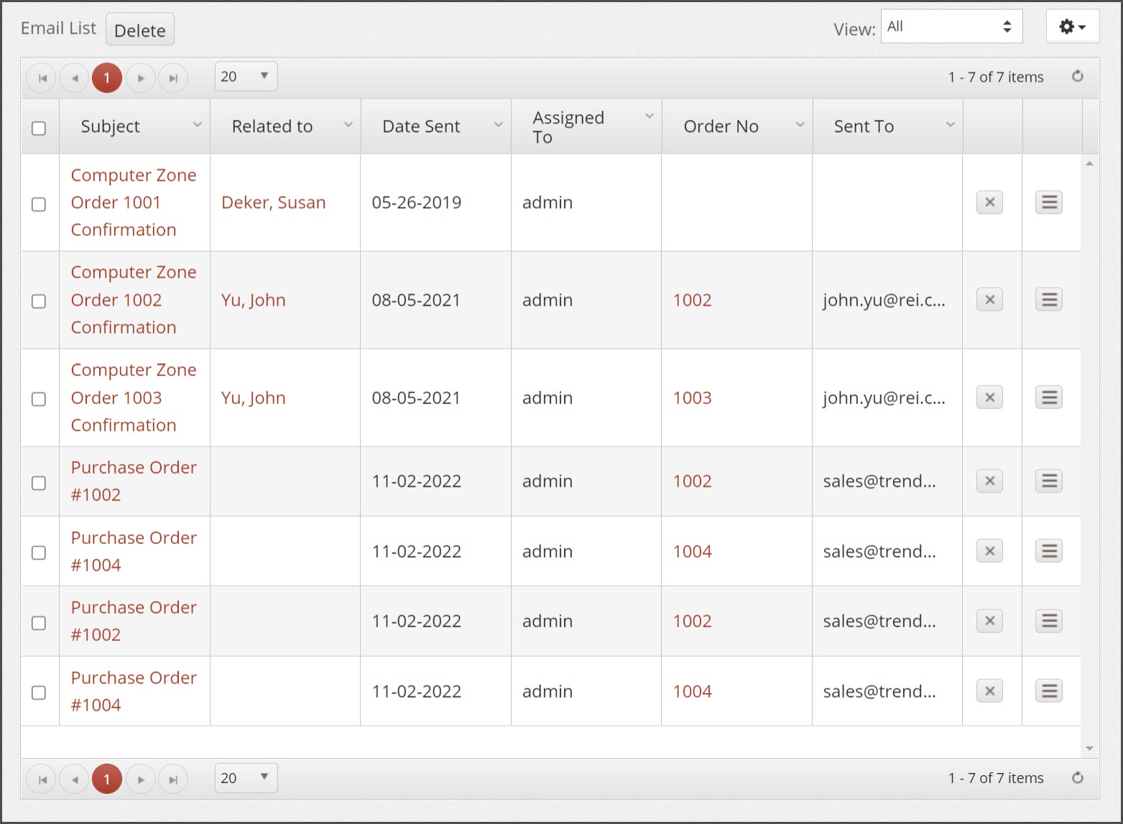Screen dimensions: 1123x824
Task: Open row menu for Order 1002 Confirmation
Action: pos(1049,299)
